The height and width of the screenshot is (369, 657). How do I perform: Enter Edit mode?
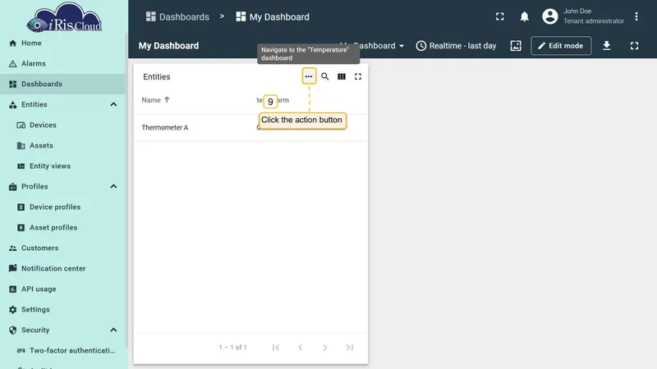pyautogui.click(x=561, y=46)
